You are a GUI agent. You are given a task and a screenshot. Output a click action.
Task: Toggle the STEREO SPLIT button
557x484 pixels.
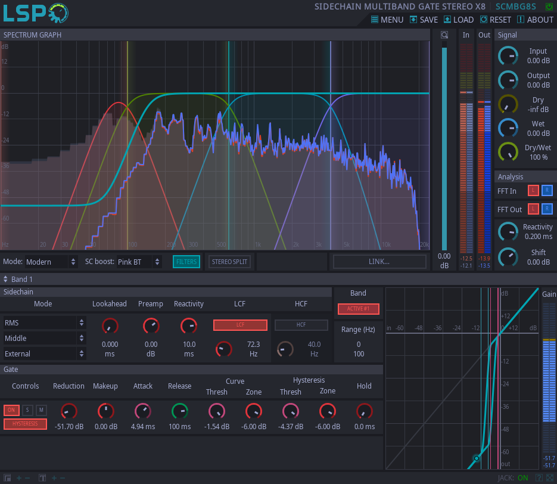pos(229,262)
